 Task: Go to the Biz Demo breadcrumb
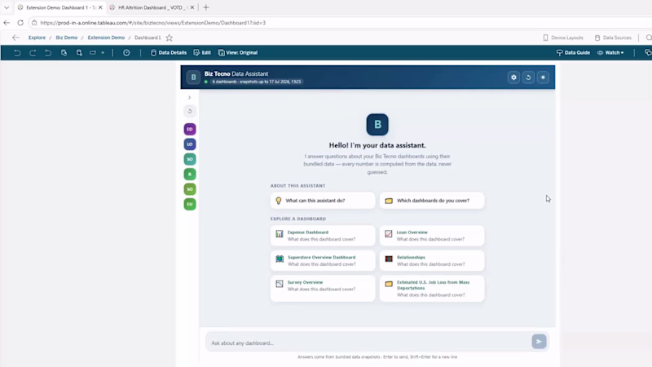point(67,38)
